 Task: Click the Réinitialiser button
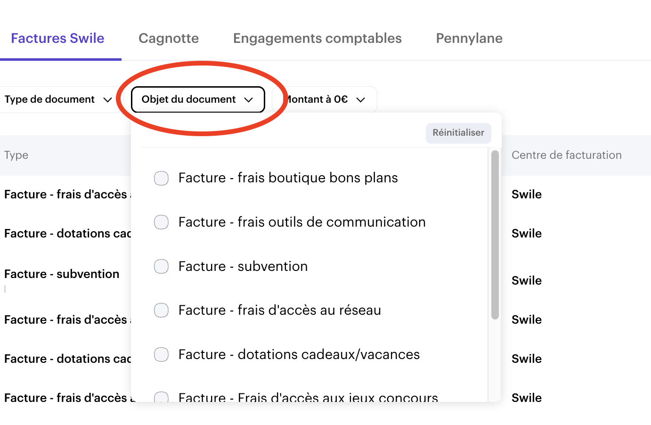click(458, 133)
